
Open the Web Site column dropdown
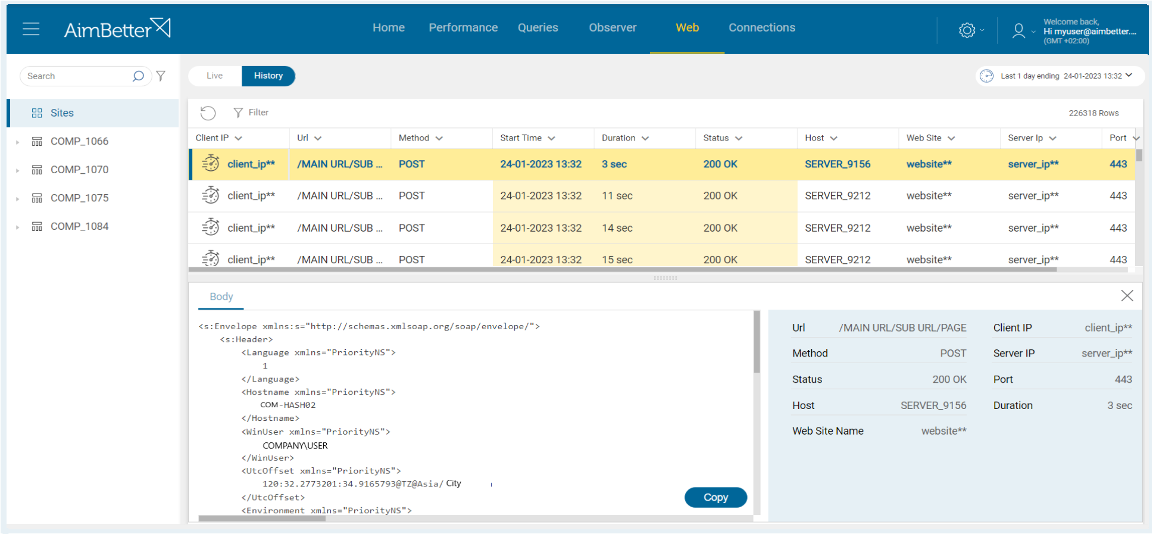[x=951, y=138]
